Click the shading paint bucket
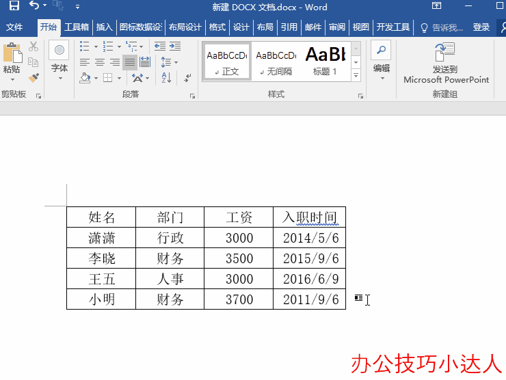The width and height of the screenshot is (506, 380). [85, 78]
